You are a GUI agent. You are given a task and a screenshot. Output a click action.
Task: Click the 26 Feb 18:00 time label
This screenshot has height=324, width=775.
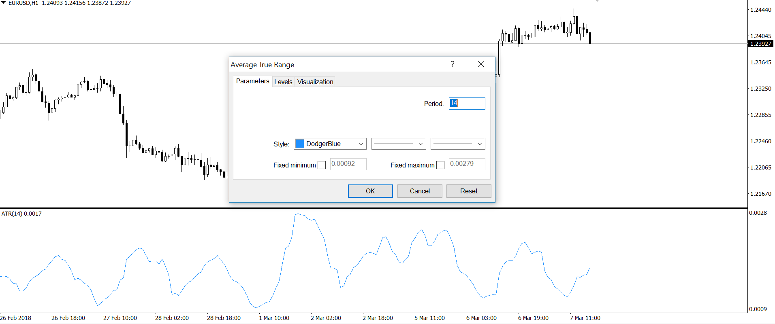tap(68, 318)
